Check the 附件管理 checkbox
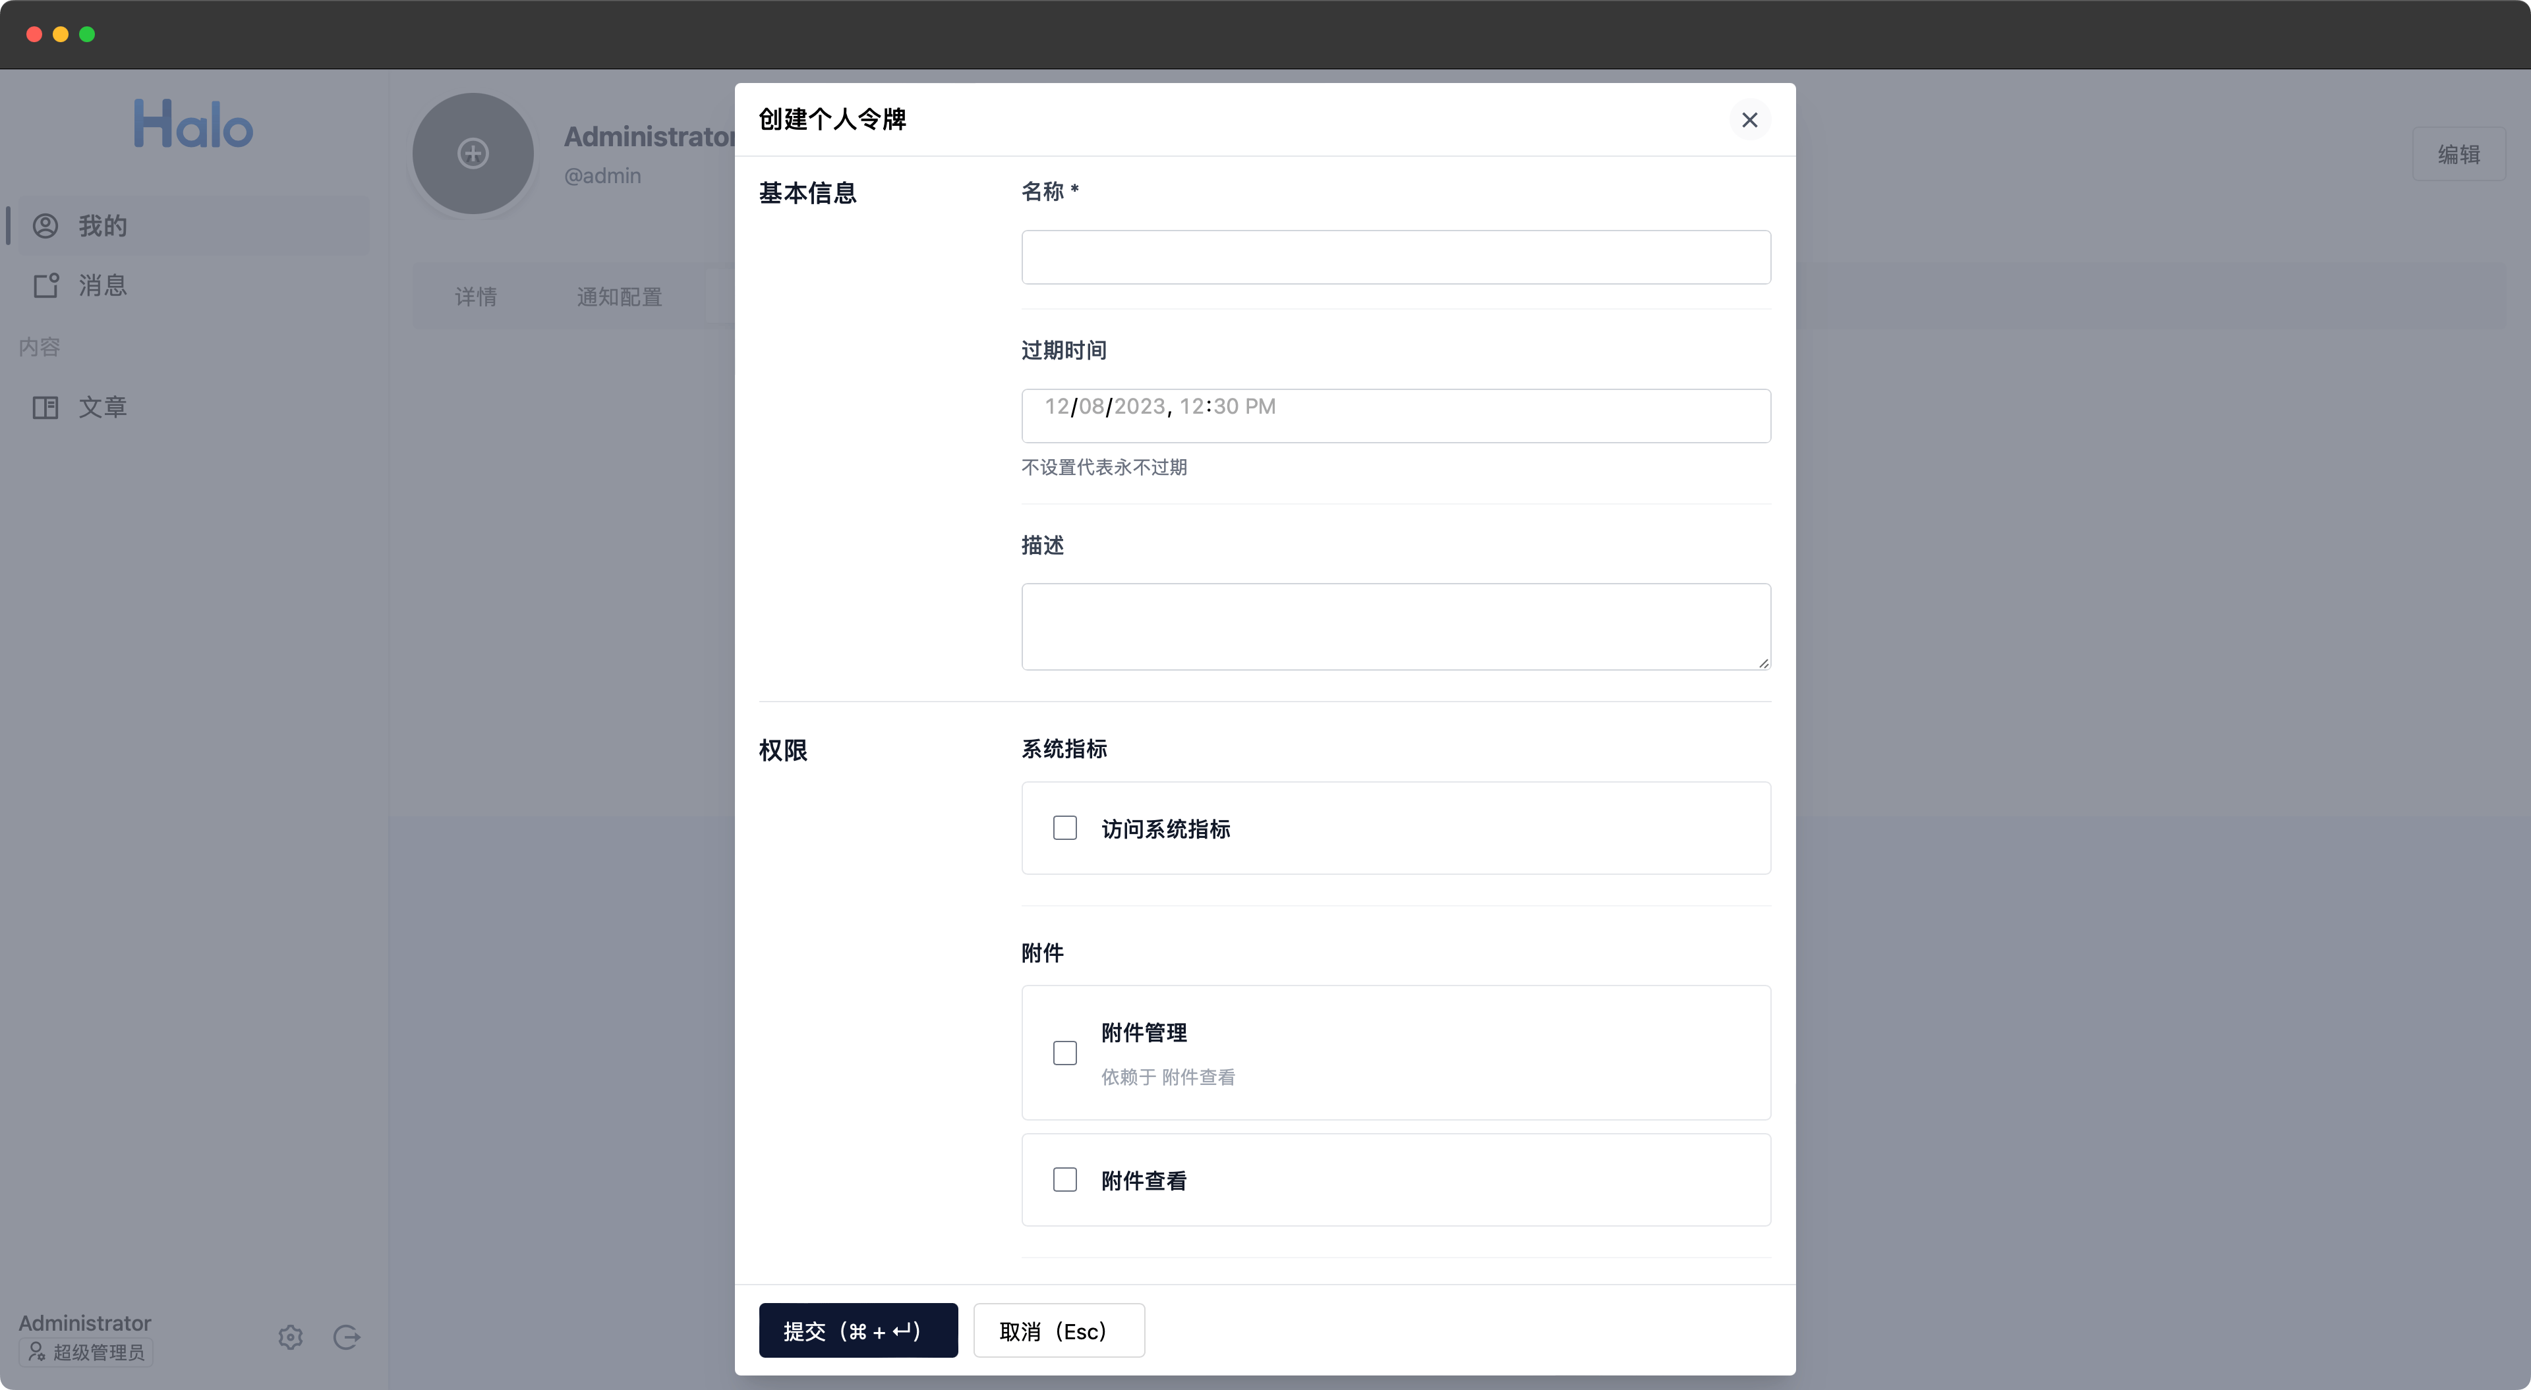2531x1390 pixels. [x=1065, y=1053]
